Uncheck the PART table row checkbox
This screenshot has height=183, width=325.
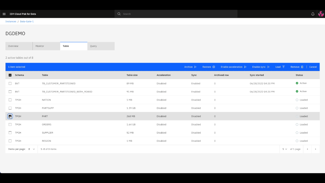(10, 116)
